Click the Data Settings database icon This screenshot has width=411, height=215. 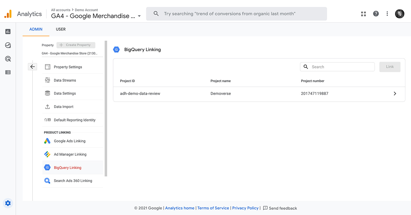click(48, 93)
